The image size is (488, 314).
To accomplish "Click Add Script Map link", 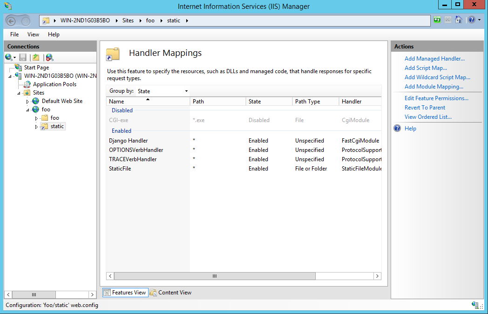I will (x=426, y=68).
